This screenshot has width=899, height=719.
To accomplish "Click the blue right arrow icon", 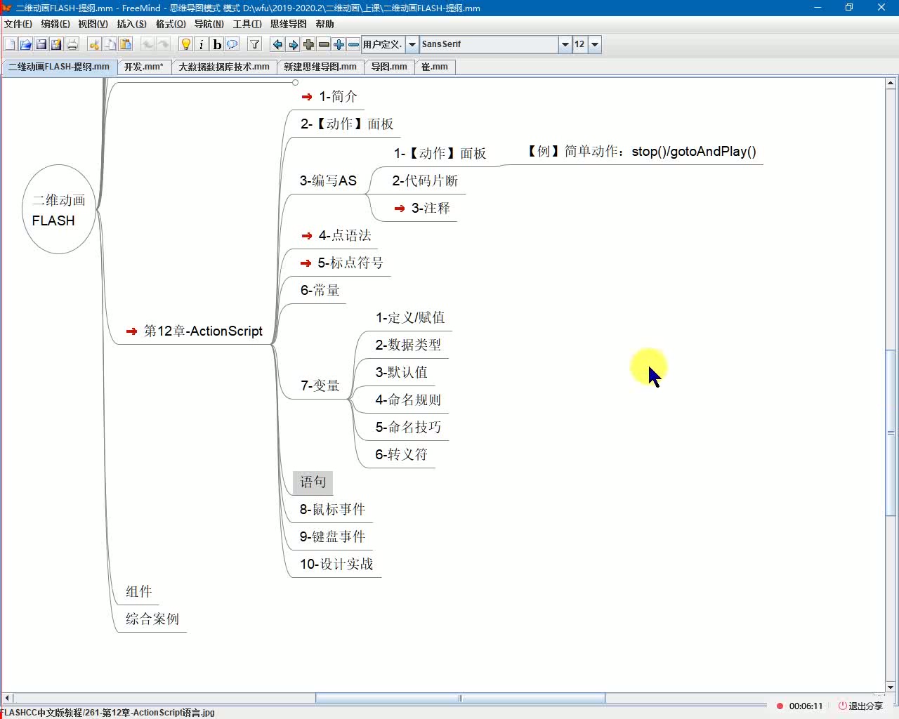I will coord(293,44).
